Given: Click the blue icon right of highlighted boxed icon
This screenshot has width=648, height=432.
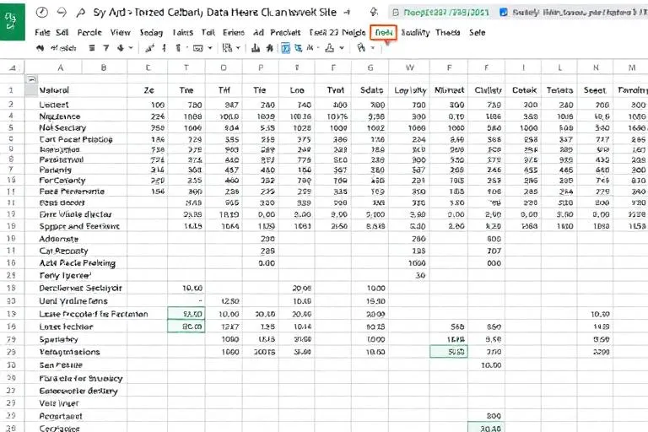Looking at the screenshot, I should point(298,48).
